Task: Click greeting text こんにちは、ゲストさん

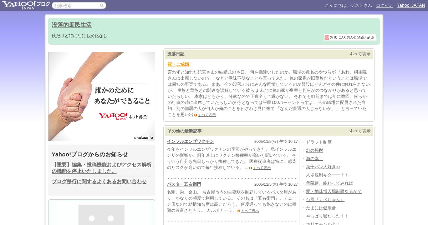Action: point(348,5)
